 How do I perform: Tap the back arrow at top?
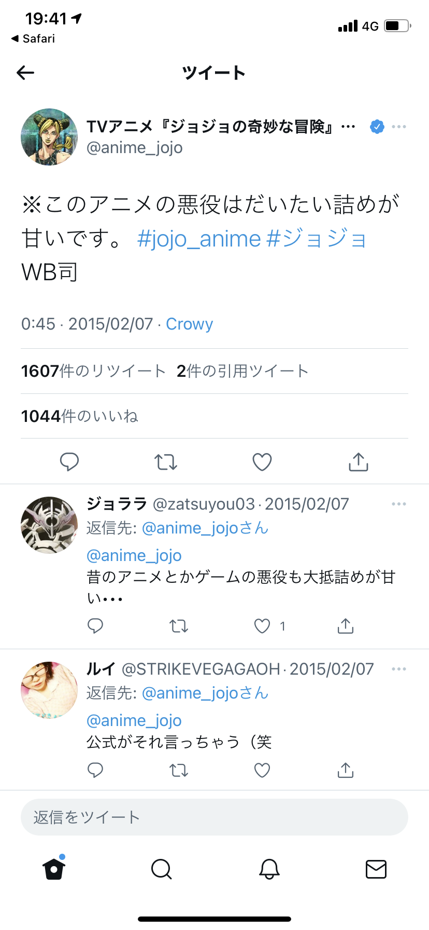point(25,73)
